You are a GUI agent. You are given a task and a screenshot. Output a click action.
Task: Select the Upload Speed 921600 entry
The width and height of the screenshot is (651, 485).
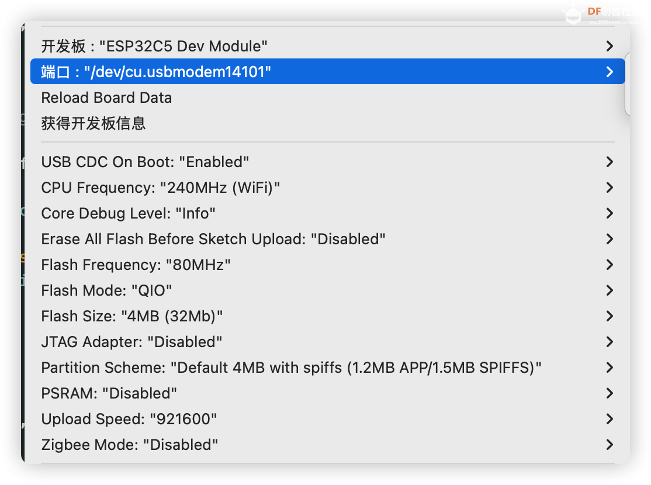(129, 419)
